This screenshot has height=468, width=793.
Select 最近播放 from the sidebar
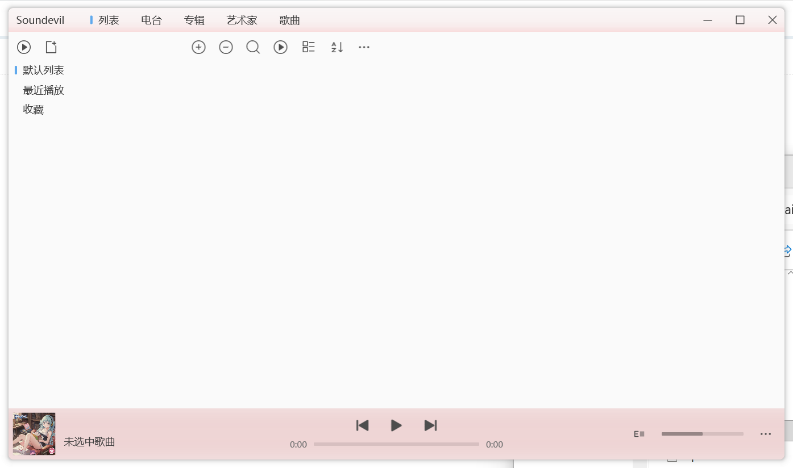point(43,90)
